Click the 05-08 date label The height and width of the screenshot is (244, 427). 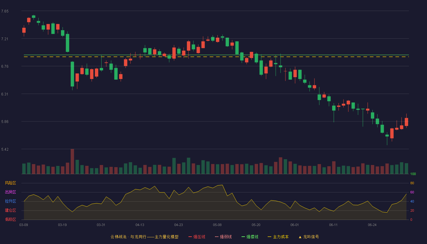tap(217, 225)
